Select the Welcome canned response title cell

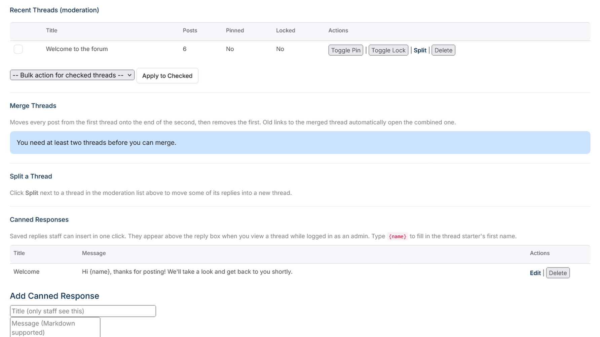click(x=26, y=272)
